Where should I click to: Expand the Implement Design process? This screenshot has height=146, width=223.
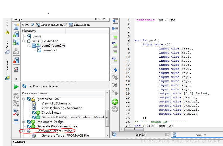coord(24,122)
